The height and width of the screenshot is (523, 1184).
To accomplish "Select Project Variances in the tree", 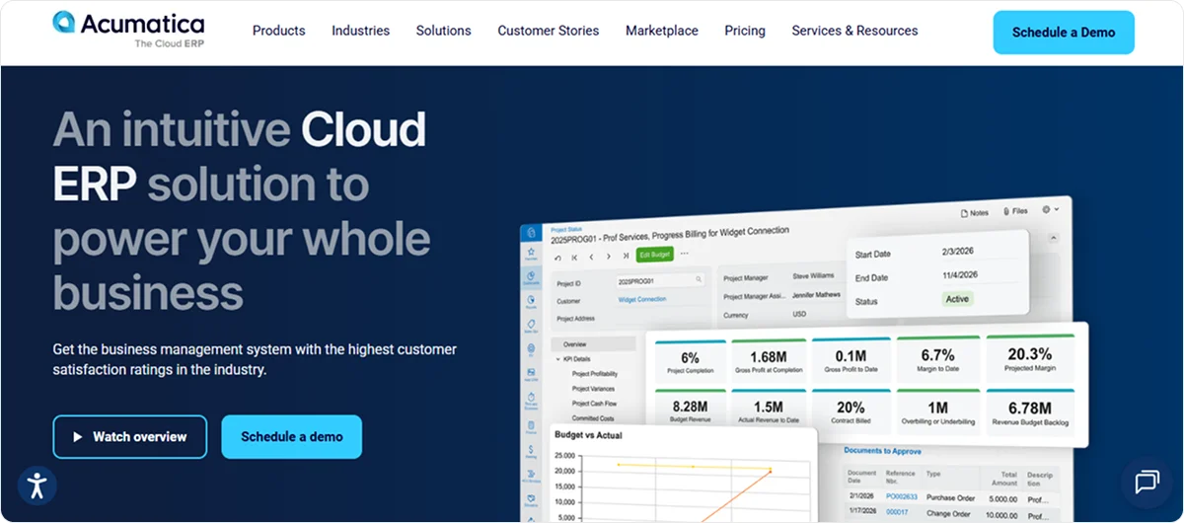I will coord(593,389).
